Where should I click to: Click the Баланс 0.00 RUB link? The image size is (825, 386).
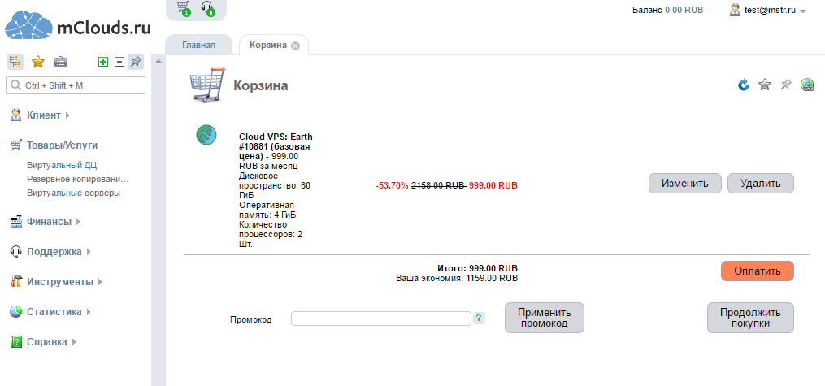pos(667,10)
